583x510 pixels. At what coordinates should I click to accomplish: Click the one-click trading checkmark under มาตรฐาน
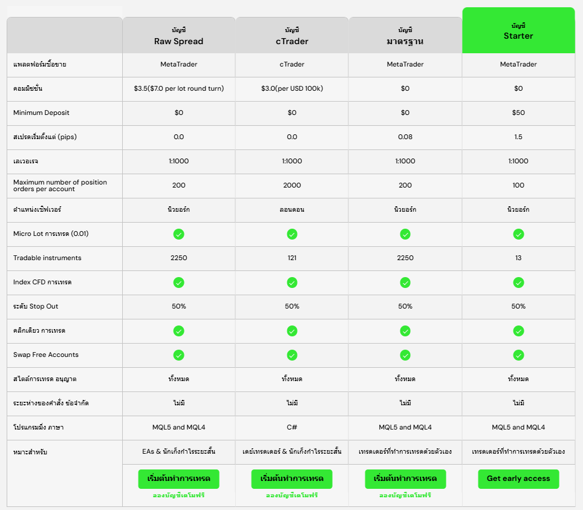(405, 331)
